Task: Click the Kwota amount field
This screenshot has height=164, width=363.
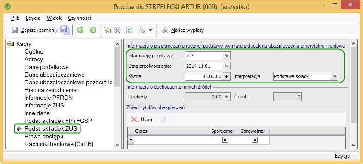Action: tap(204, 76)
